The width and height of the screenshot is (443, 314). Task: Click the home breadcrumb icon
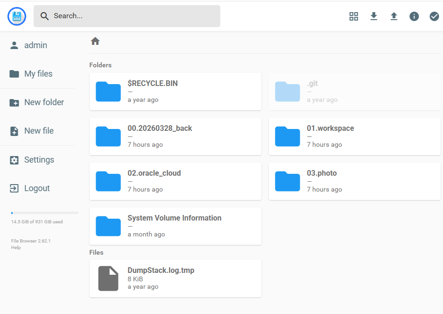coord(95,41)
